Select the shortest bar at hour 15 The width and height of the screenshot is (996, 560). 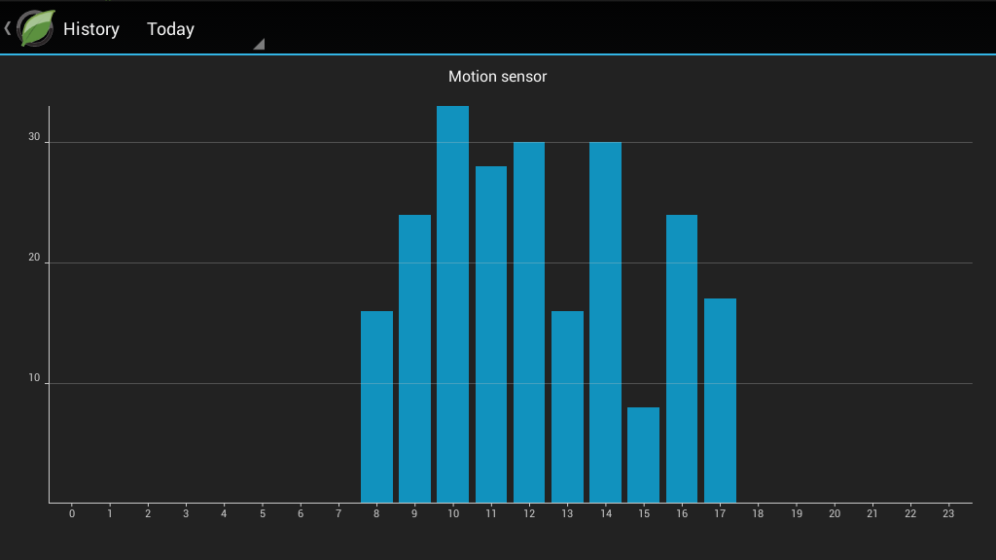[644, 455]
